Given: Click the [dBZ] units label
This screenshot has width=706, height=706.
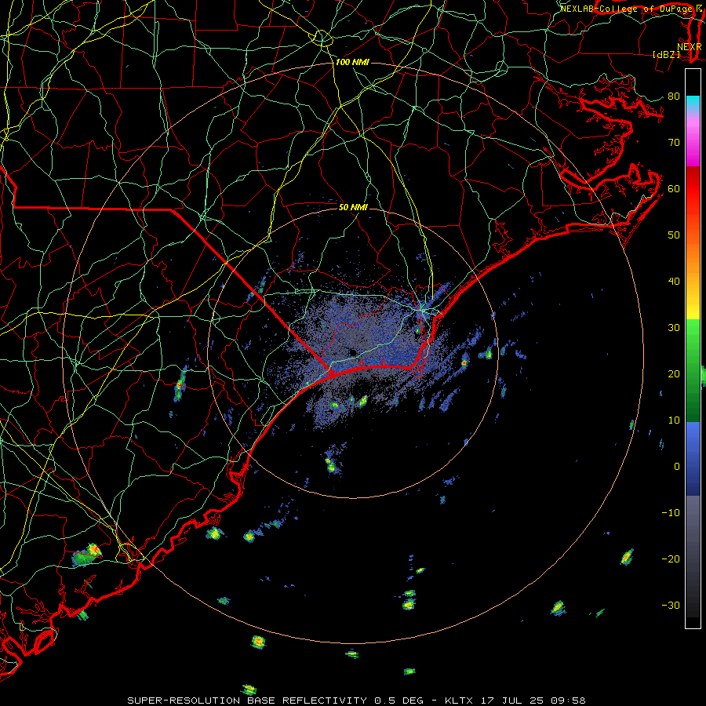Looking at the screenshot, I should [666, 54].
